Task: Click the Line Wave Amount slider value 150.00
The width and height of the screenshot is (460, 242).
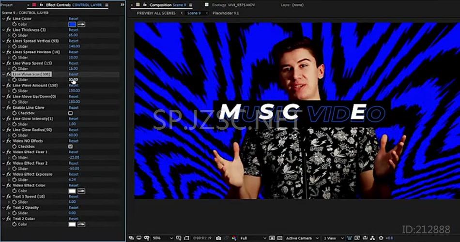Action: (x=74, y=91)
